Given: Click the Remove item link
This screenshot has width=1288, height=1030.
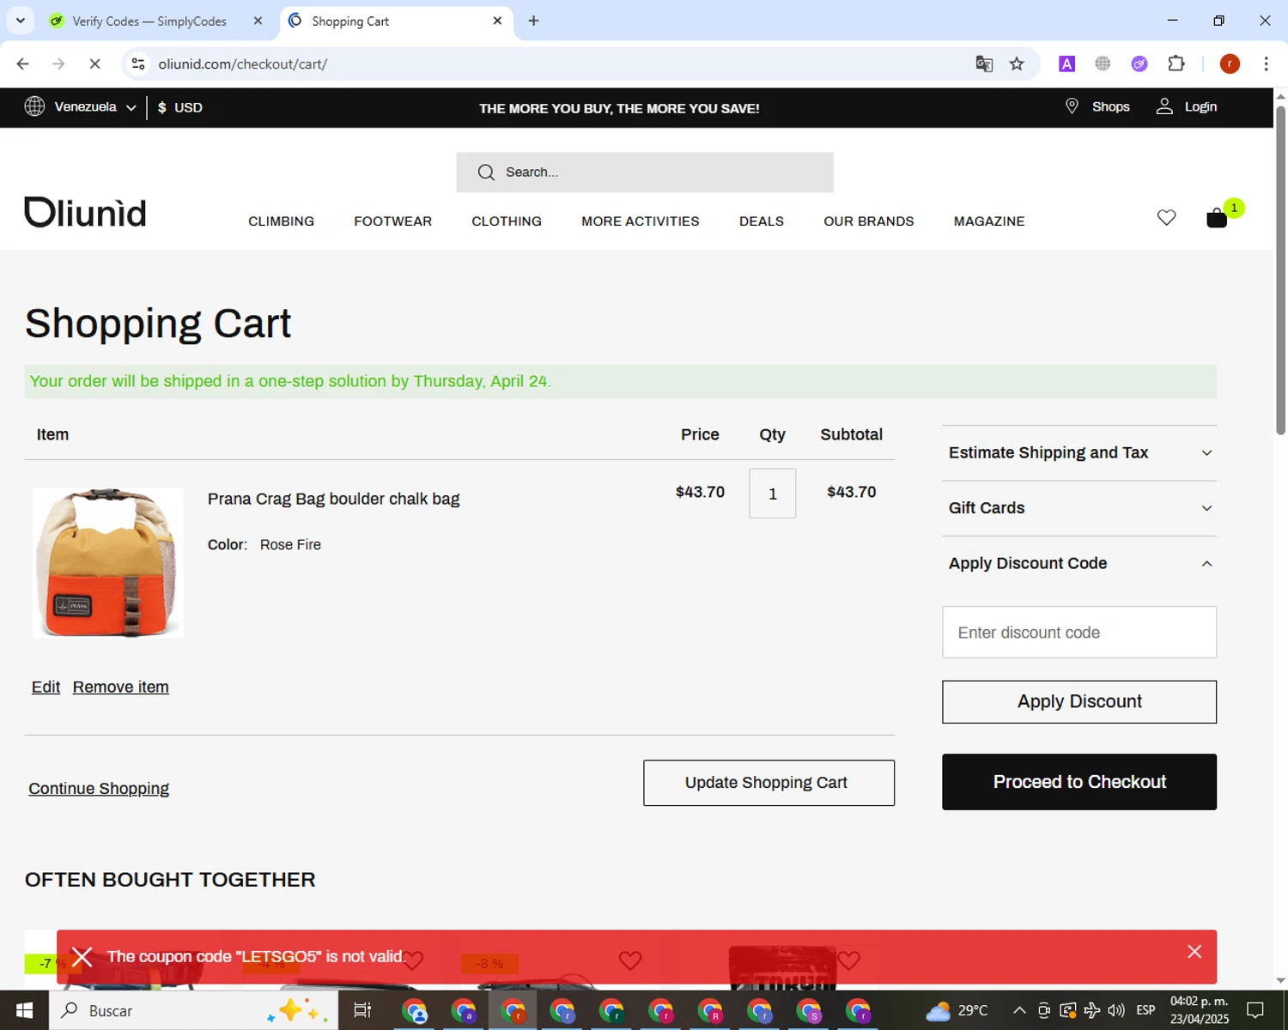Looking at the screenshot, I should pos(121,687).
